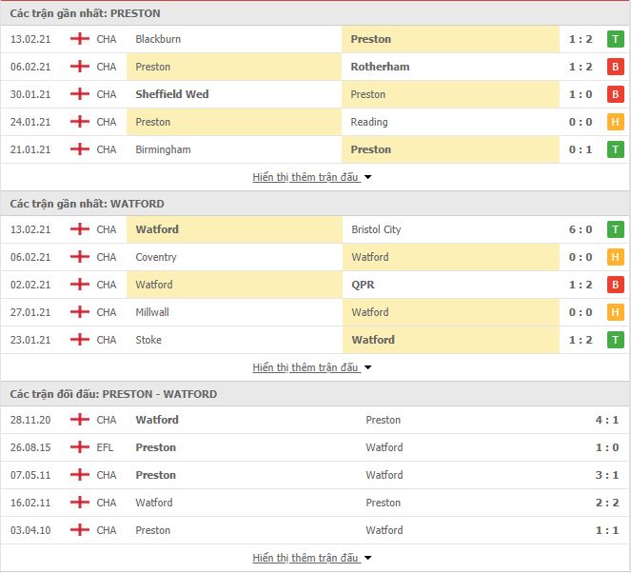631x573 pixels.
Task: Click orange H badge for Preston–Reading match
Action: point(616,122)
